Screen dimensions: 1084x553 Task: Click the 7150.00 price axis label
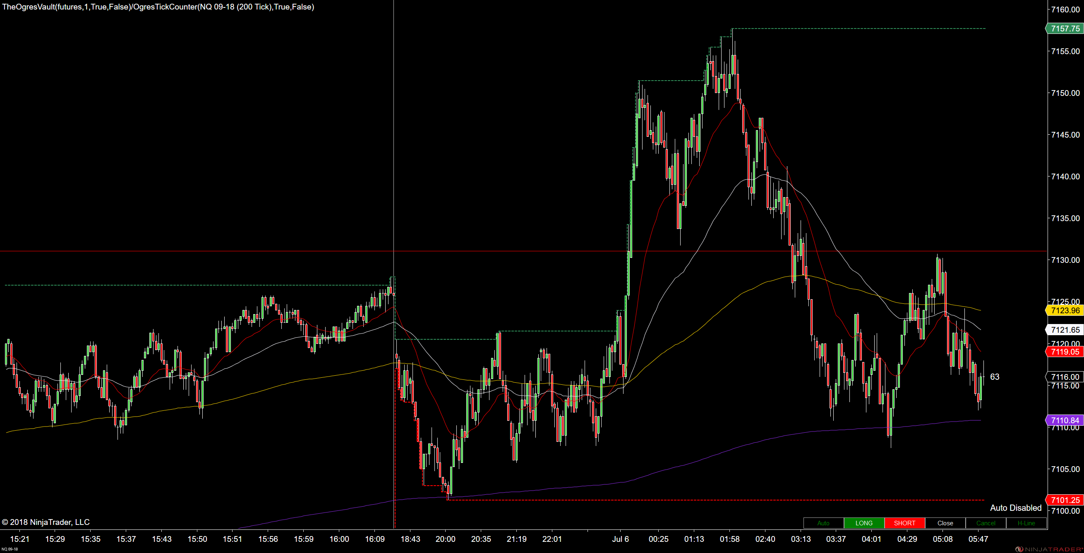click(1065, 93)
